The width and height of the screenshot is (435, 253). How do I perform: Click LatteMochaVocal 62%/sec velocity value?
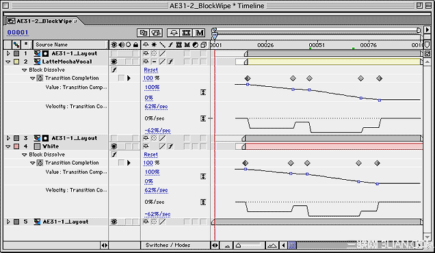pos(156,106)
